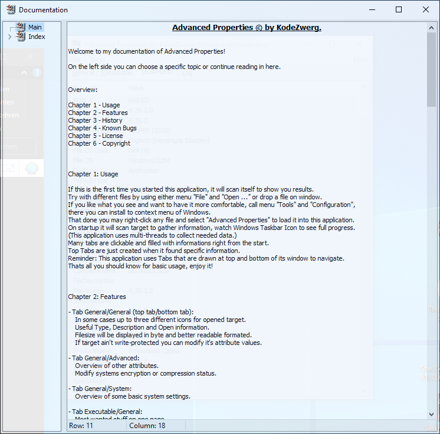Click the Documentation window title icon
The width and height of the screenshot is (440, 434).
pos(11,10)
